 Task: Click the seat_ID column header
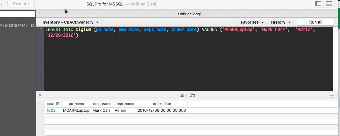(x=53, y=104)
